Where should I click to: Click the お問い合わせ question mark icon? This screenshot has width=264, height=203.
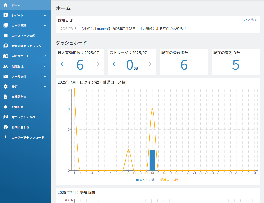6,127
